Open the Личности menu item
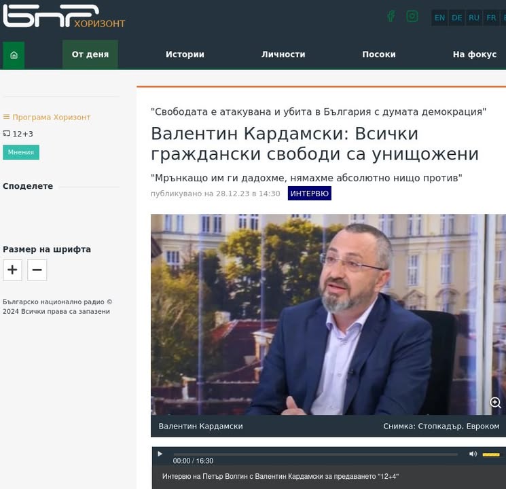 [x=283, y=54]
